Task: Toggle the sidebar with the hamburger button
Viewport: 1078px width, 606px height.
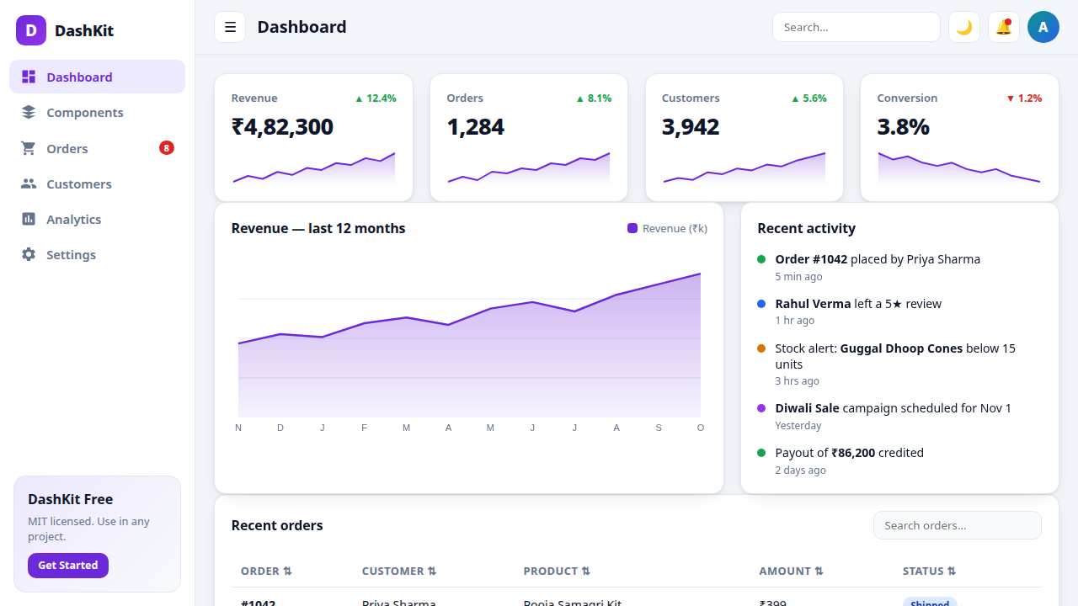Action: click(230, 27)
